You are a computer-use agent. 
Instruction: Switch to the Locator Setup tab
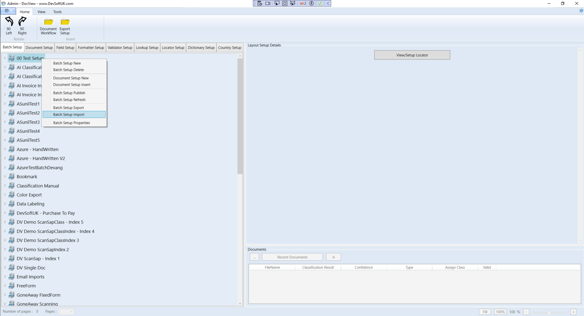click(173, 48)
